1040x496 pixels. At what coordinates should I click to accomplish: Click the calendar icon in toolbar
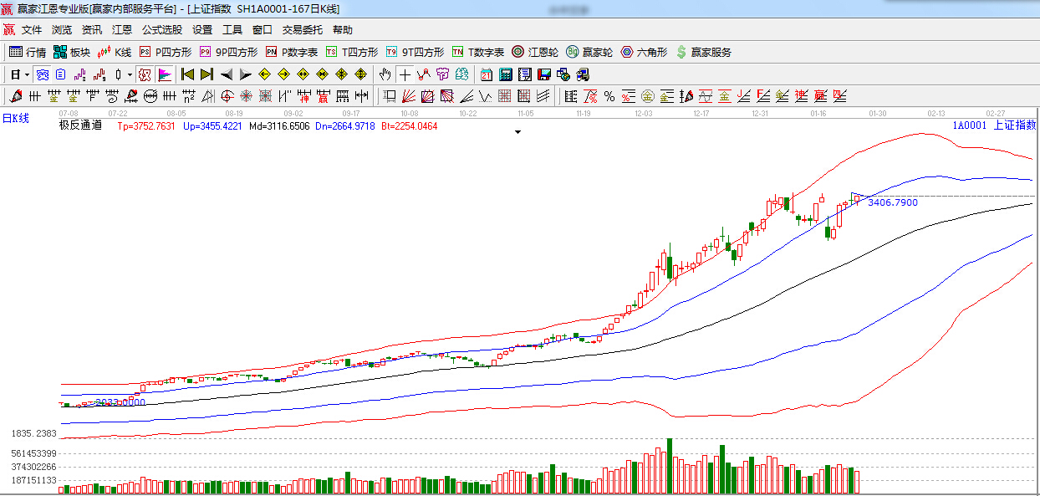pyautogui.click(x=486, y=74)
